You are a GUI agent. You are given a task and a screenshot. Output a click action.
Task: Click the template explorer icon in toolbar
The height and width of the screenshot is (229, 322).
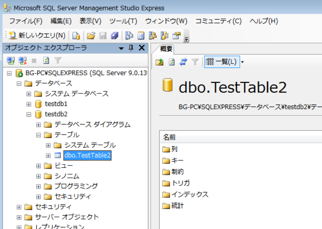click(x=165, y=36)
